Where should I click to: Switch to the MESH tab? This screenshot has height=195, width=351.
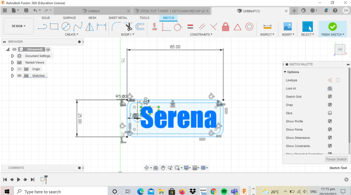coord(92,18)
